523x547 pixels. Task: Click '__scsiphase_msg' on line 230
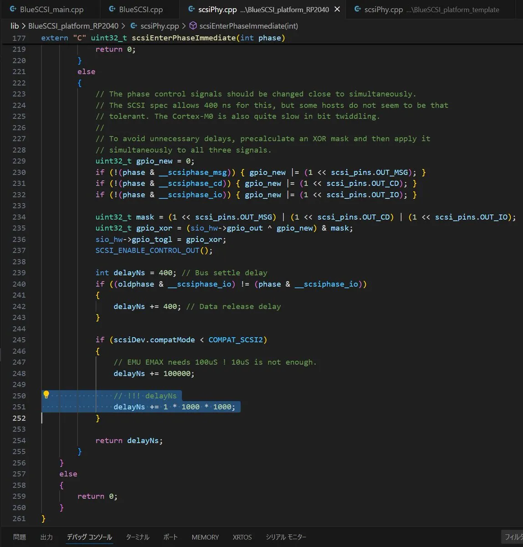tap(193, 172)
